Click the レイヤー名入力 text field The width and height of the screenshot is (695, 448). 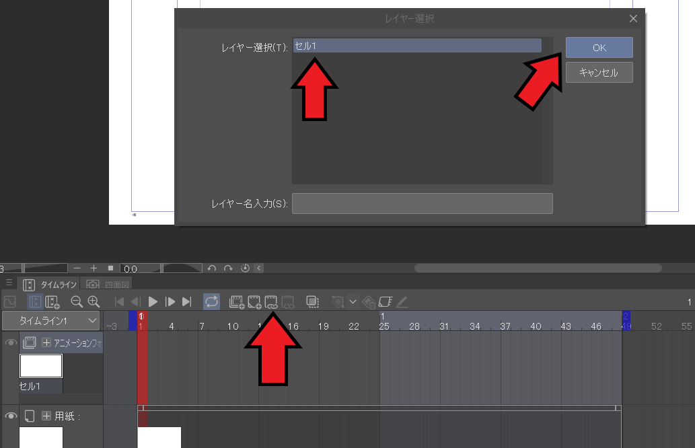[422, 204]
